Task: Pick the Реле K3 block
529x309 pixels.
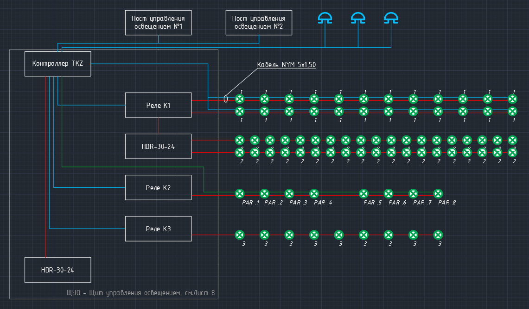Action: point(158,229)
